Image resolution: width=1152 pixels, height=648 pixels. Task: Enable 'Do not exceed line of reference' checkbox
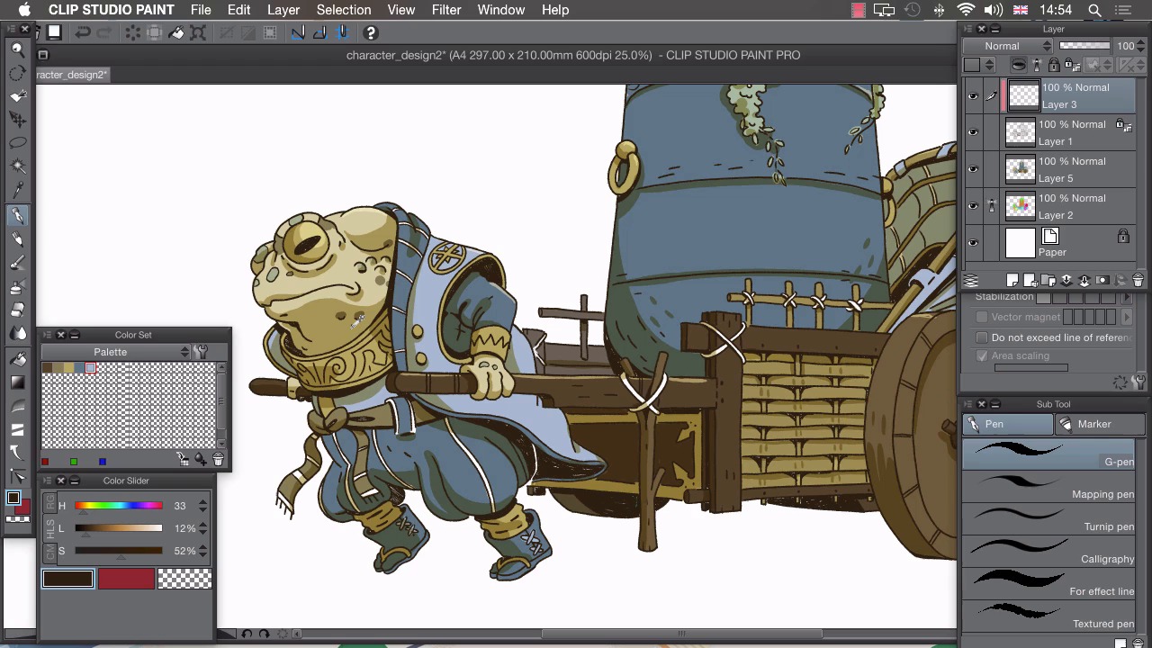click(982, 337)
